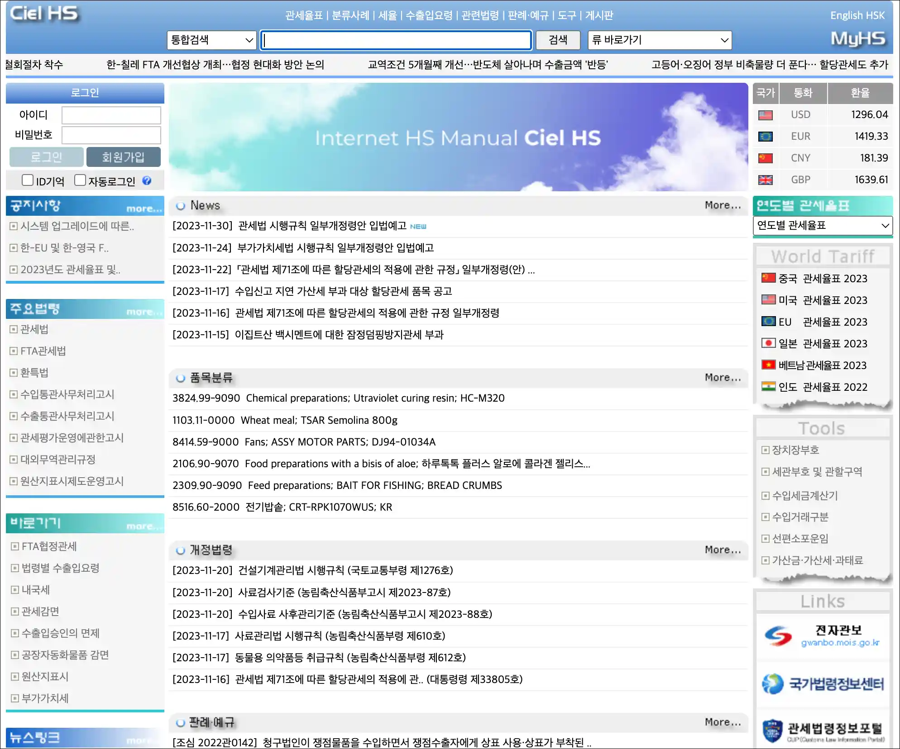
Task: Click the auto-login help question icon
Action: [147, 181]
